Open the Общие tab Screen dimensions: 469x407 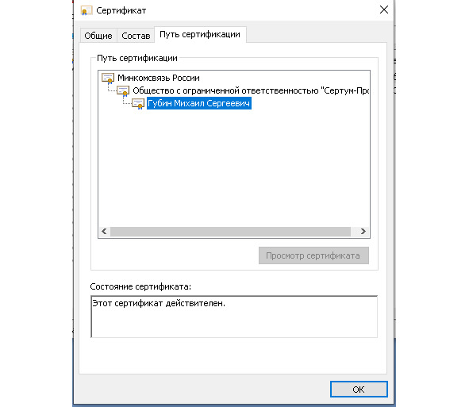tap(98, 36)
